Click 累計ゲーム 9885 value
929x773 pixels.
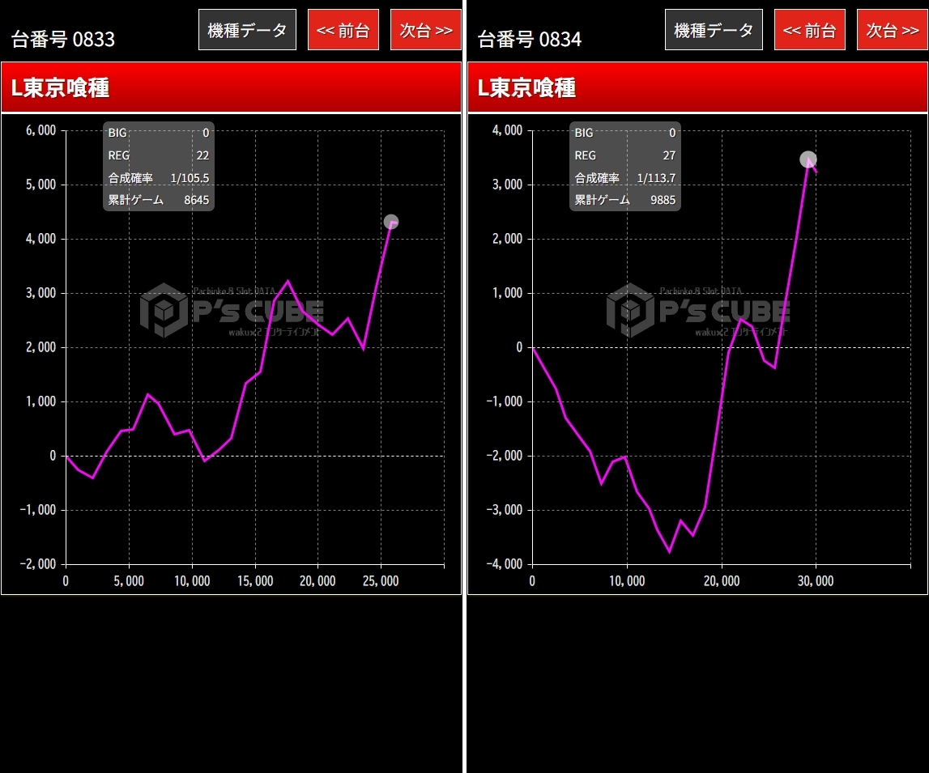click(663, 200)
